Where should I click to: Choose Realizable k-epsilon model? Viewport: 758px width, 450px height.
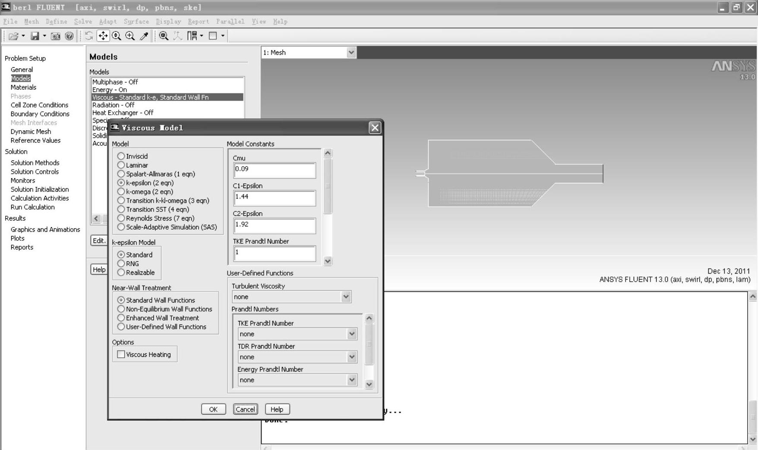click(136, 273)
